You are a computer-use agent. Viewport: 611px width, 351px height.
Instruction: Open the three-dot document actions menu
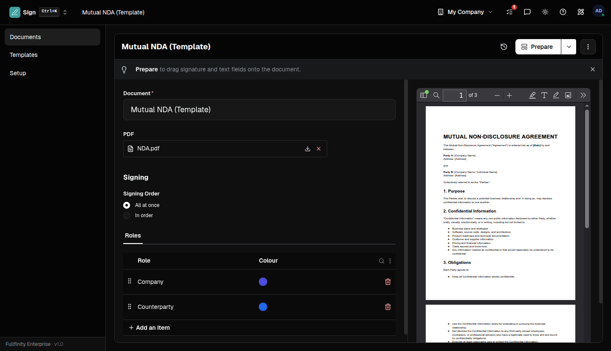coord(588,47)
